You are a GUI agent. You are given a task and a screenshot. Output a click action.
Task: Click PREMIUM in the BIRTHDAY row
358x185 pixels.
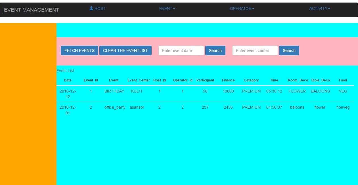coord(251,91)
